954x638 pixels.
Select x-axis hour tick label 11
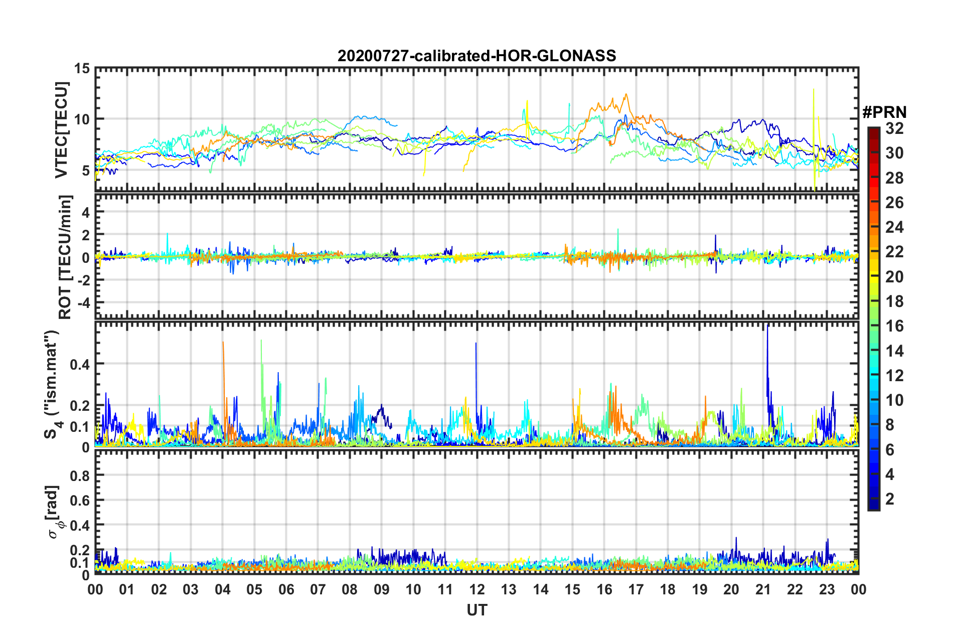point(445,589)
